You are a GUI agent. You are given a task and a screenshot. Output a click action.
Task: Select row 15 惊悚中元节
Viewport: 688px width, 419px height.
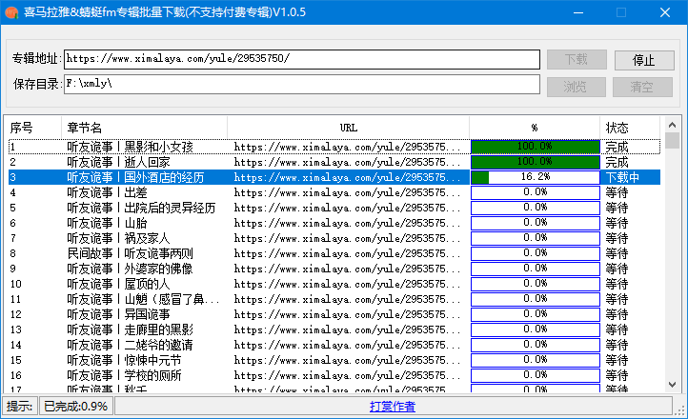[124, 360]
